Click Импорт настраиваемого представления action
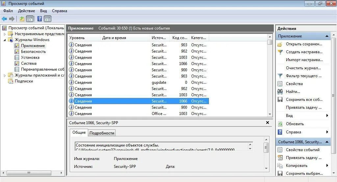 coord(304,60)
